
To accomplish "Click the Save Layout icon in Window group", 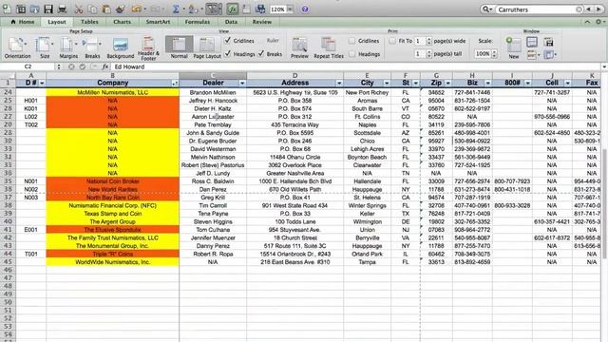I will [x=548, y=42].
